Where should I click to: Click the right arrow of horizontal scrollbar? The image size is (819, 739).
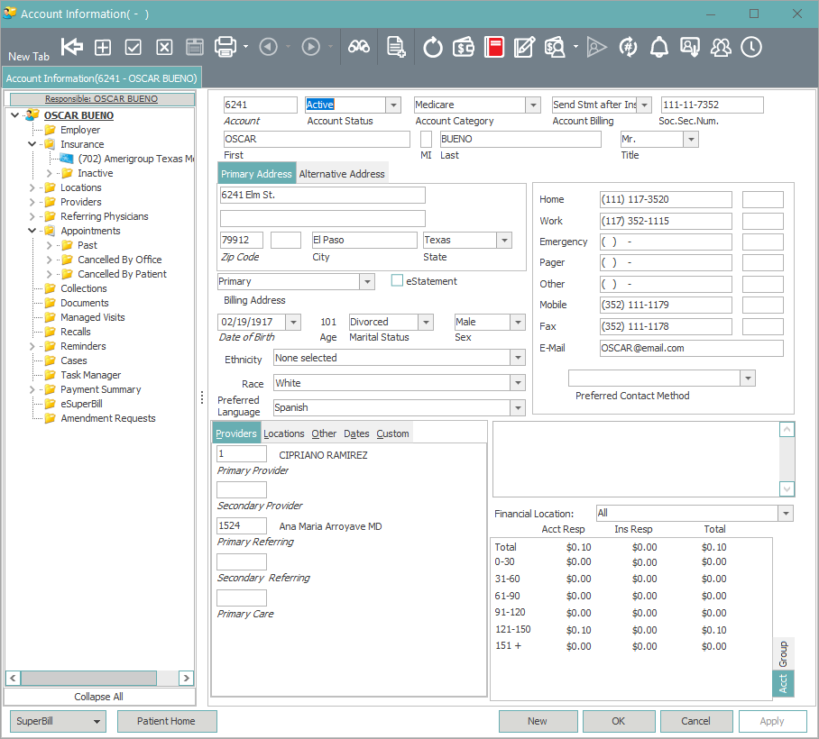click(186, 678)
